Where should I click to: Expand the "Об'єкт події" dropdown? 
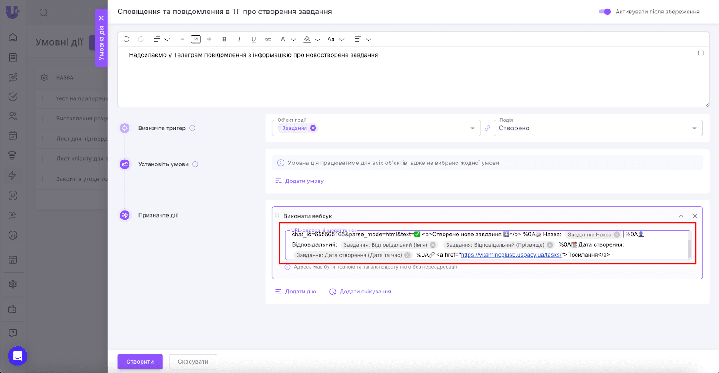472,128
